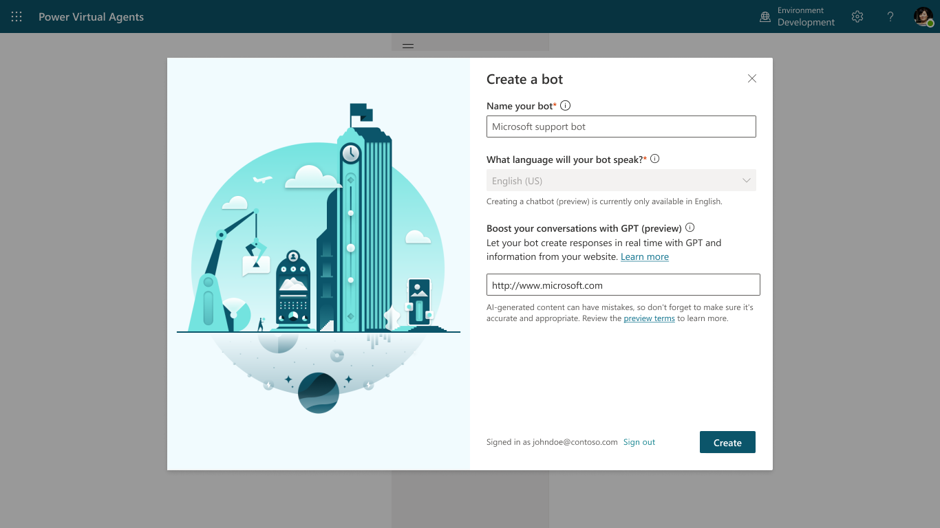This screenshot has height=528, width=940.
Task: Click the 'Let your bot create responses' description
Action: pos(604,250)
